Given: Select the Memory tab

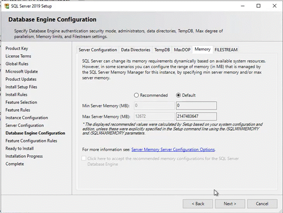Looking at the screenshot, I should point(203,49).
